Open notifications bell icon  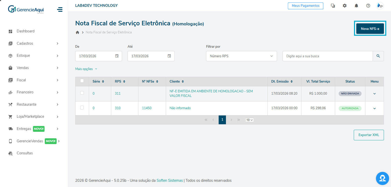pos(356,6)
